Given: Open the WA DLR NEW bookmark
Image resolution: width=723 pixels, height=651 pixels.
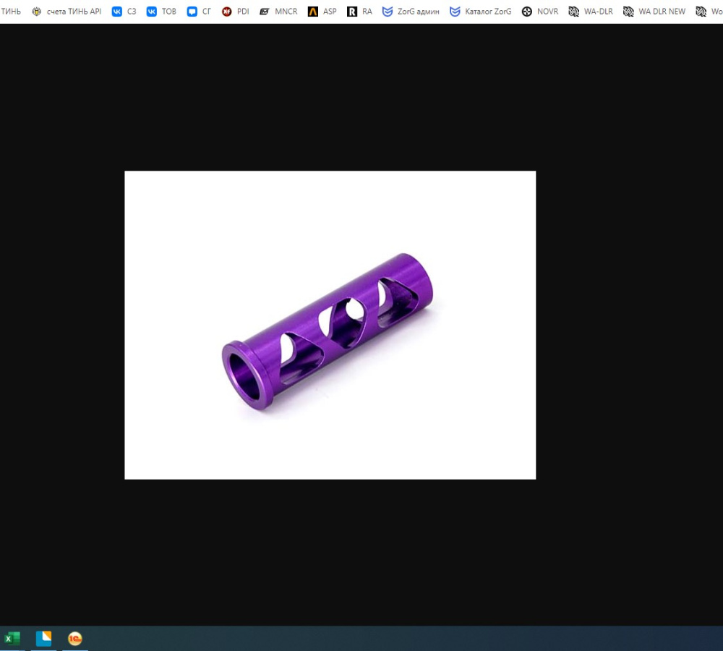Looking at the screenshot, I should click(654, 12).
